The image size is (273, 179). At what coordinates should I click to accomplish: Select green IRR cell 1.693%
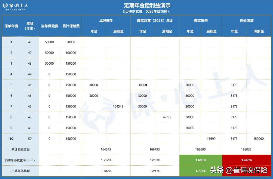[x=201, y=160]
